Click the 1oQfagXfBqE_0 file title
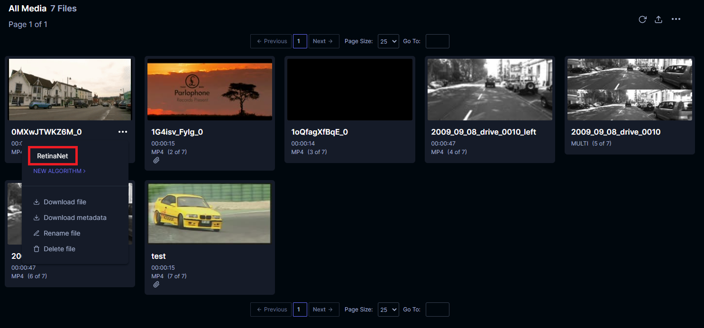The width and height of the screenshot is (704, 328). tap(320, 132)
